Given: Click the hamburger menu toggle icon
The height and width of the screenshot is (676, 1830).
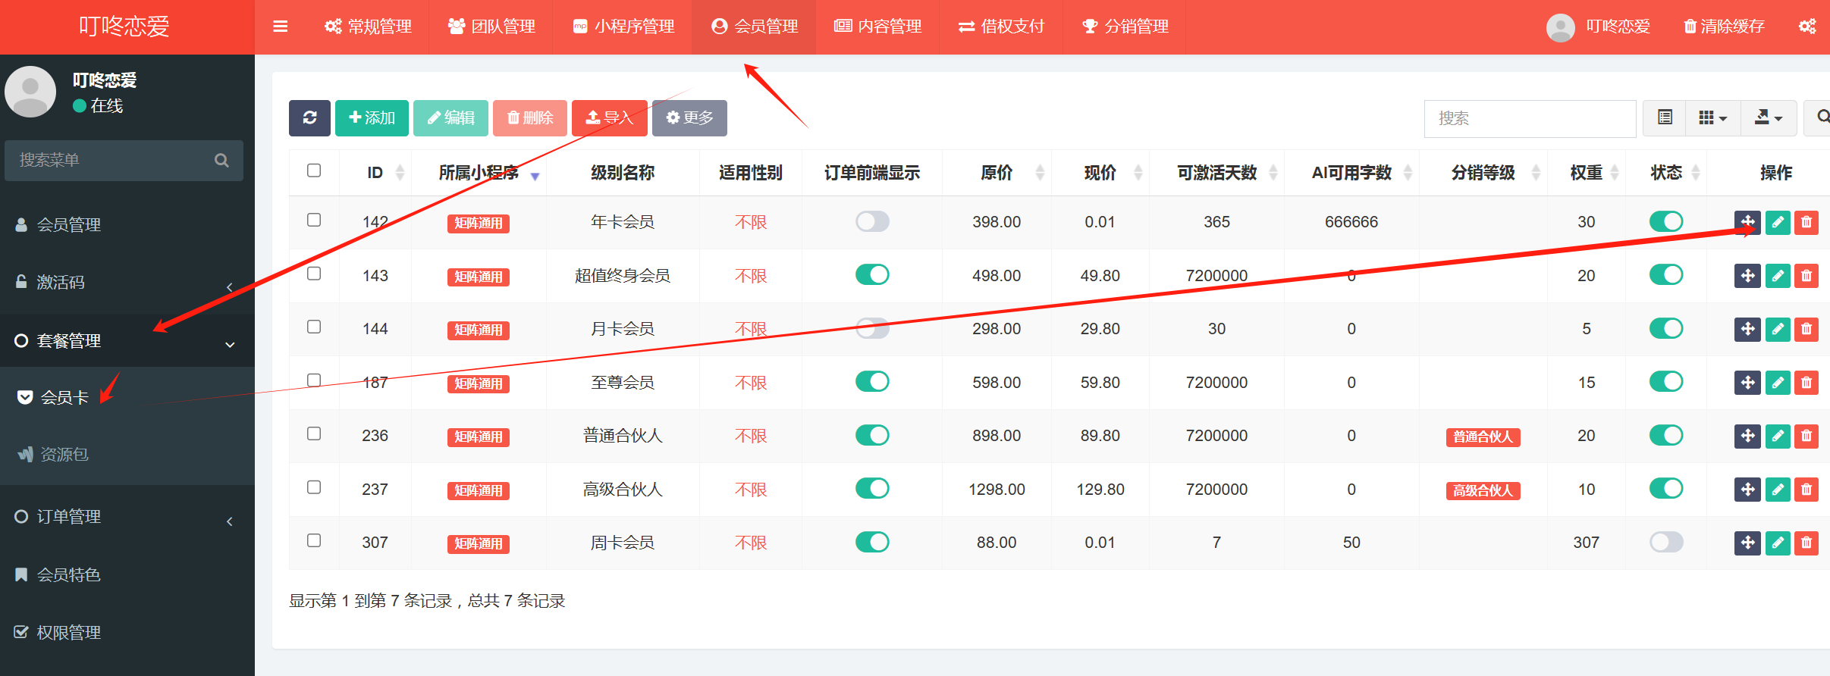Looking at the screenshot, I should (x=280, y=27).
